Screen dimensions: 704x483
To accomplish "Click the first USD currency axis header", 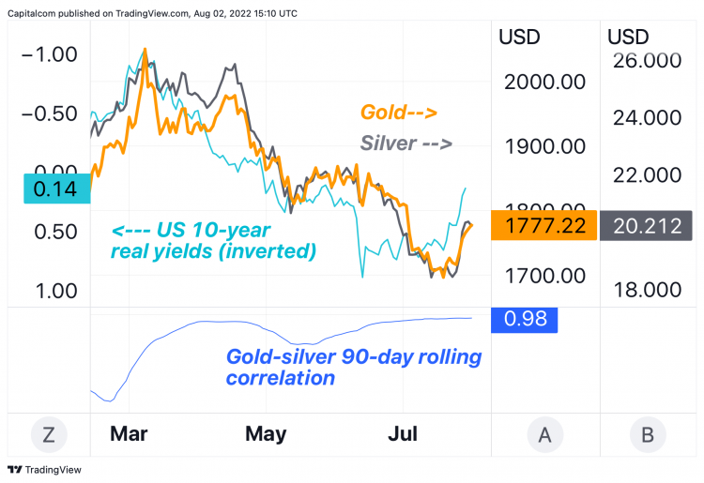I will pyautogui.click(x=519, y=37).
